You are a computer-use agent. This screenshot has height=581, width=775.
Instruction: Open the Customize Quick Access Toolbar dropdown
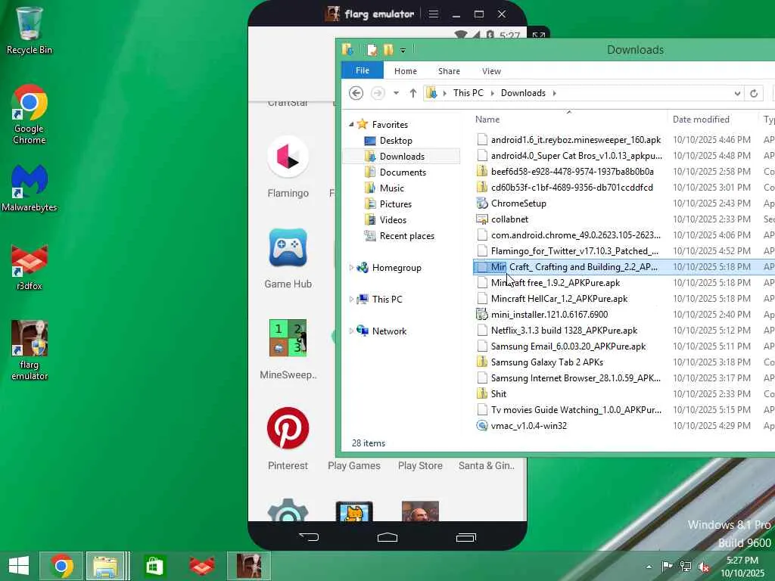tap(403, 51)
